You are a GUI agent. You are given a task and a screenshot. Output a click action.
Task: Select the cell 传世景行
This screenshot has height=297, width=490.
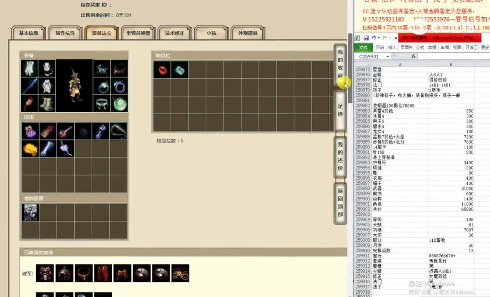click(x=451, y=261)
